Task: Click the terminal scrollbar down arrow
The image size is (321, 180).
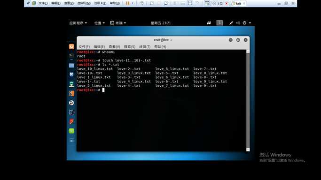Action: pyautogui.click(x=248, y=150)
